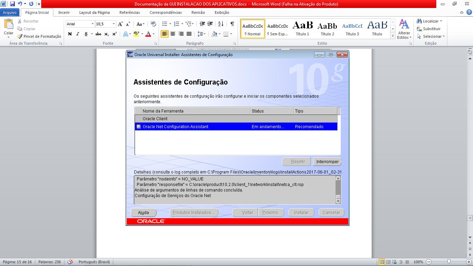Open the Referências ribbon tab
The width and height of the screenshot is (473, 266).
pos(130,12)
